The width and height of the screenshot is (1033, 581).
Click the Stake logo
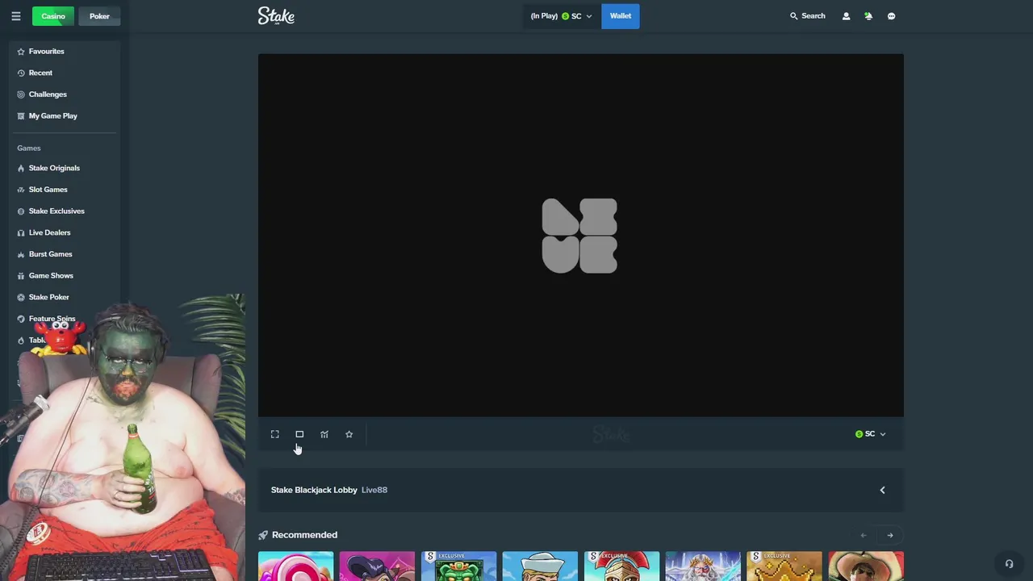click(x=276, y=15)
